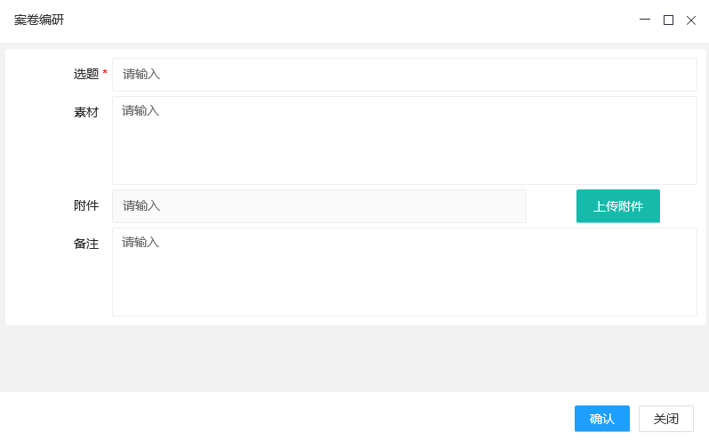Click the 关闭 button in the footer
This screenshot has height=441, width=709.
[x=666, y=419]
